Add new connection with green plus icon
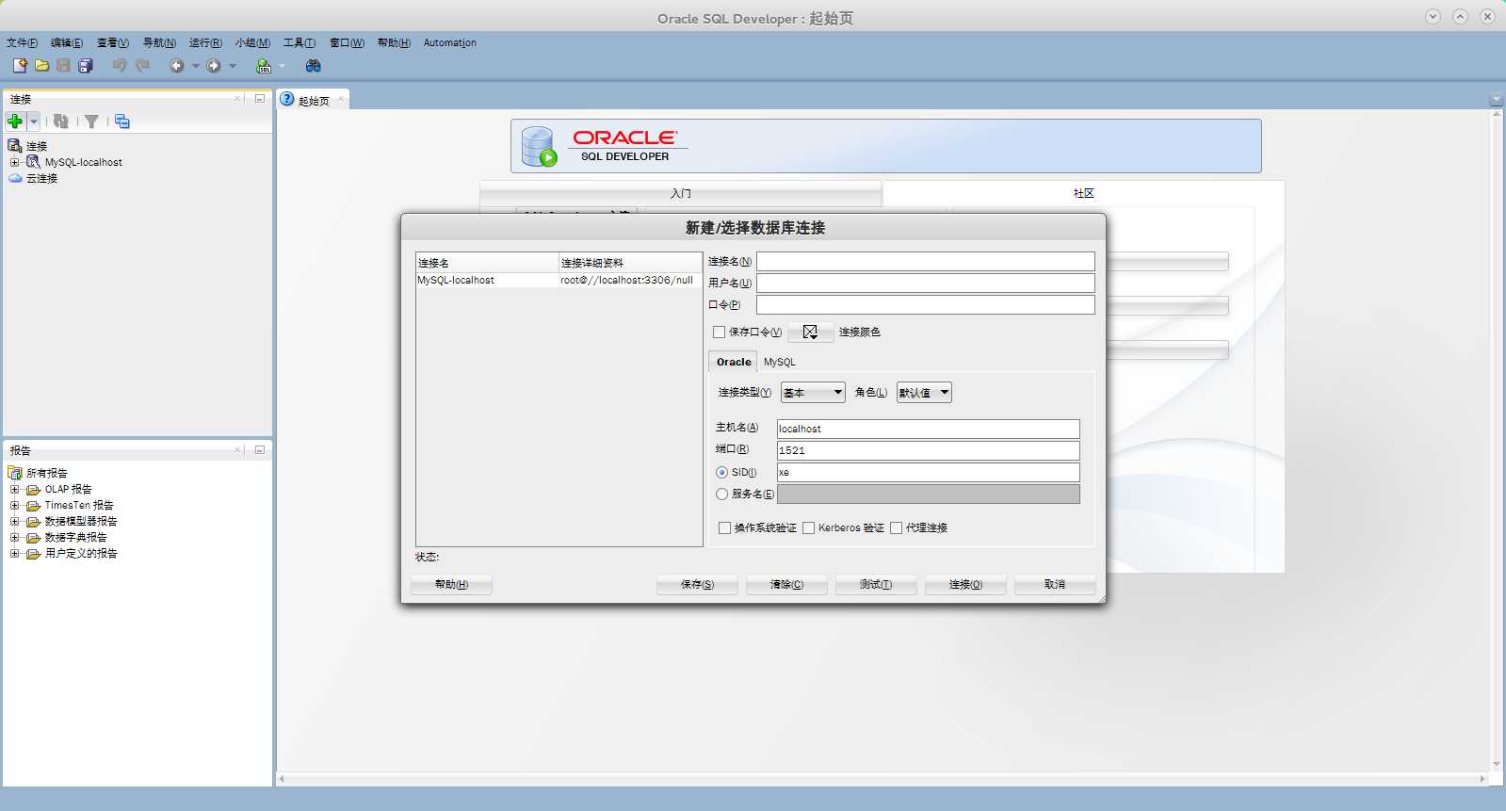 coord(15,122)
